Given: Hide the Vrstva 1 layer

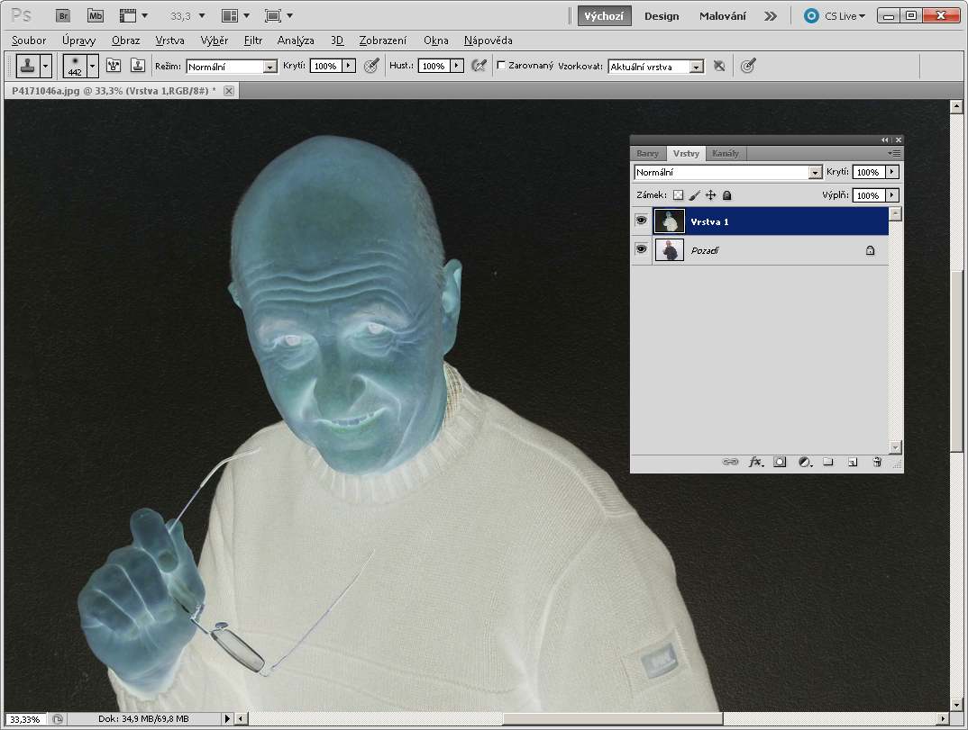Looking at the screenshot, I should coord(641,221).
